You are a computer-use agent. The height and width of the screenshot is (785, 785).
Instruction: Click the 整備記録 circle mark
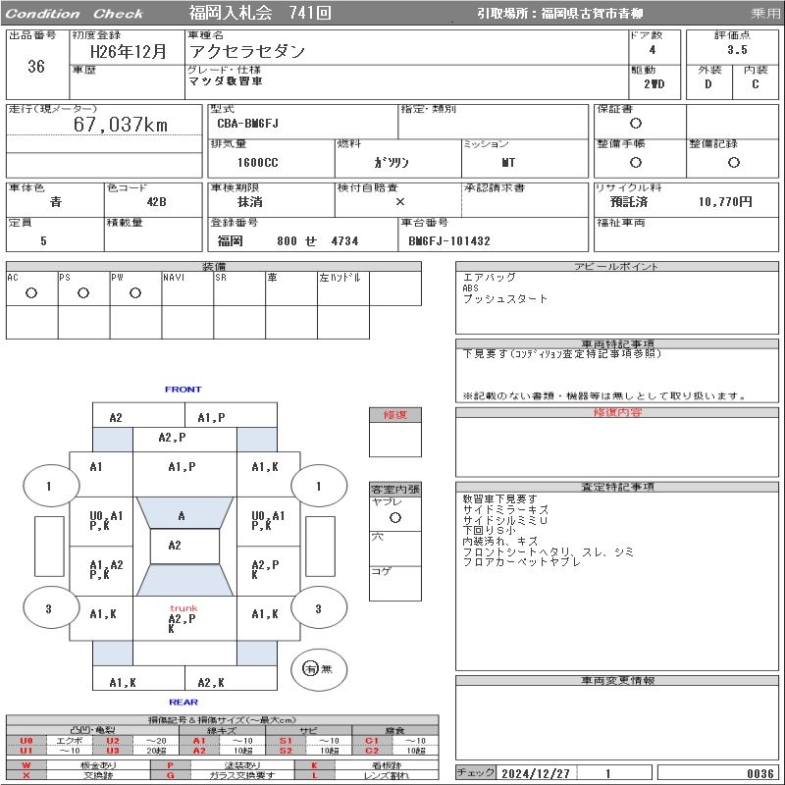733,162
